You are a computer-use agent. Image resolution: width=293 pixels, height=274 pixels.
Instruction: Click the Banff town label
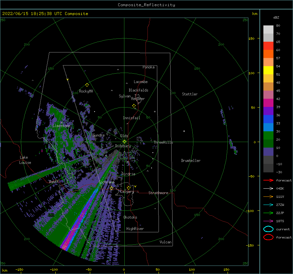point(54,182)
